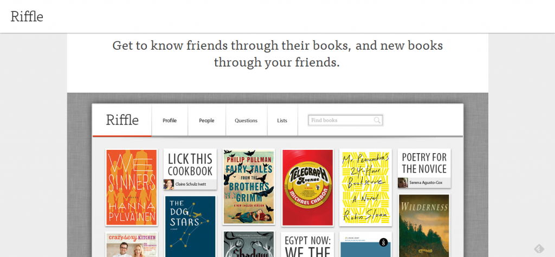The image size is (555, 257).
Task: Click the magnifying glass search icon
Action: [377, 120]
